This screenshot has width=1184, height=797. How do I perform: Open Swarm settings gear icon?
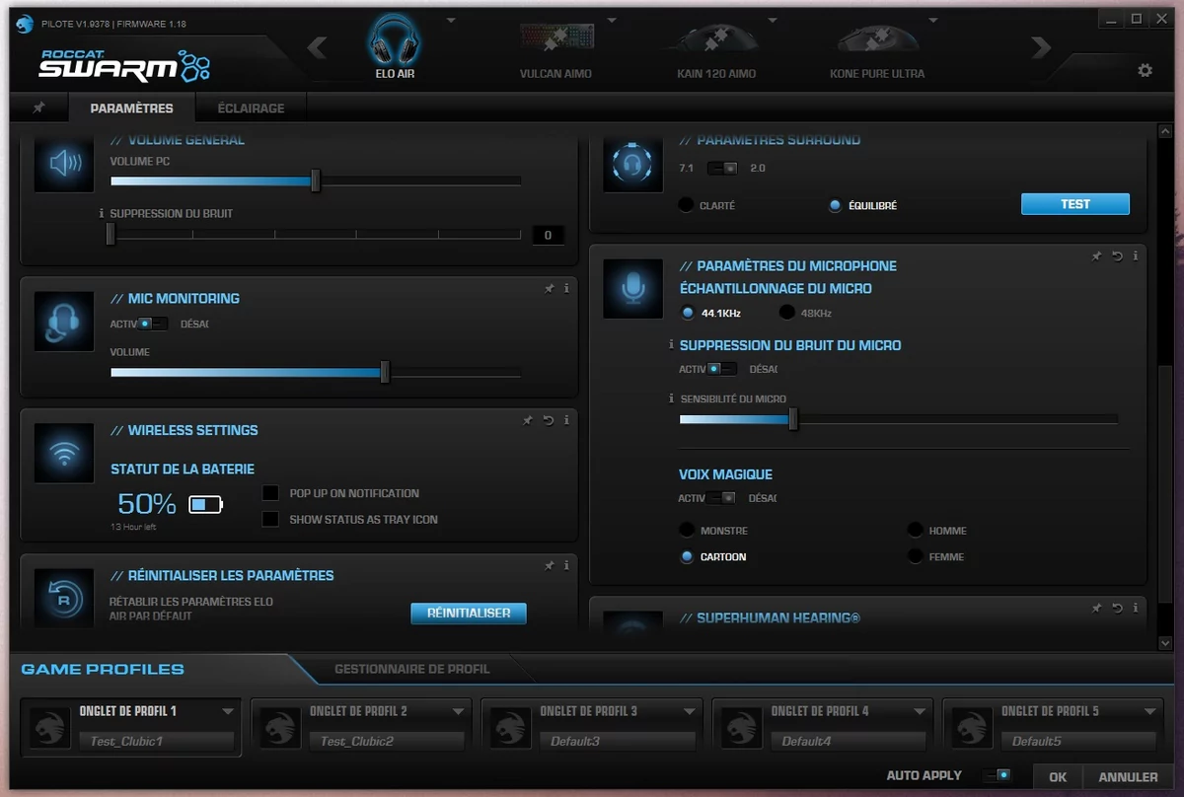(x=1145, y=71)
